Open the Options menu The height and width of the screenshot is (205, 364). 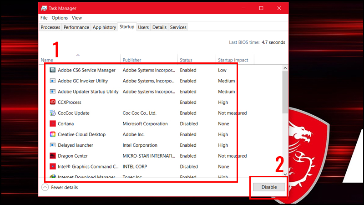pos(60,18)
